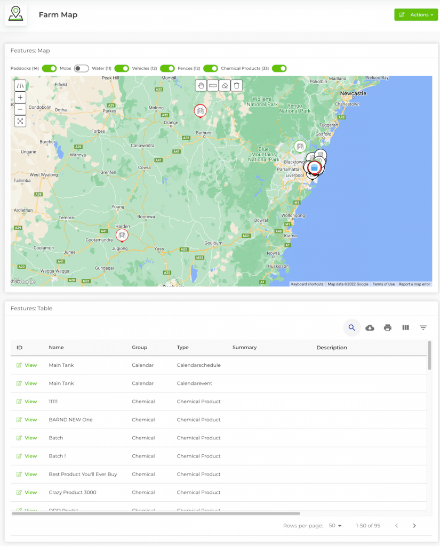Select the ruler measure tool
Screen dimensions: 440x546
[x=213, y=85]
